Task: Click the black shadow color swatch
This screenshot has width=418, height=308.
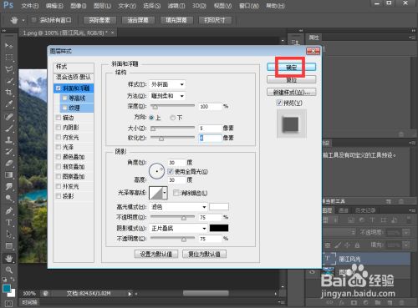Action: [x=219, y=228]
